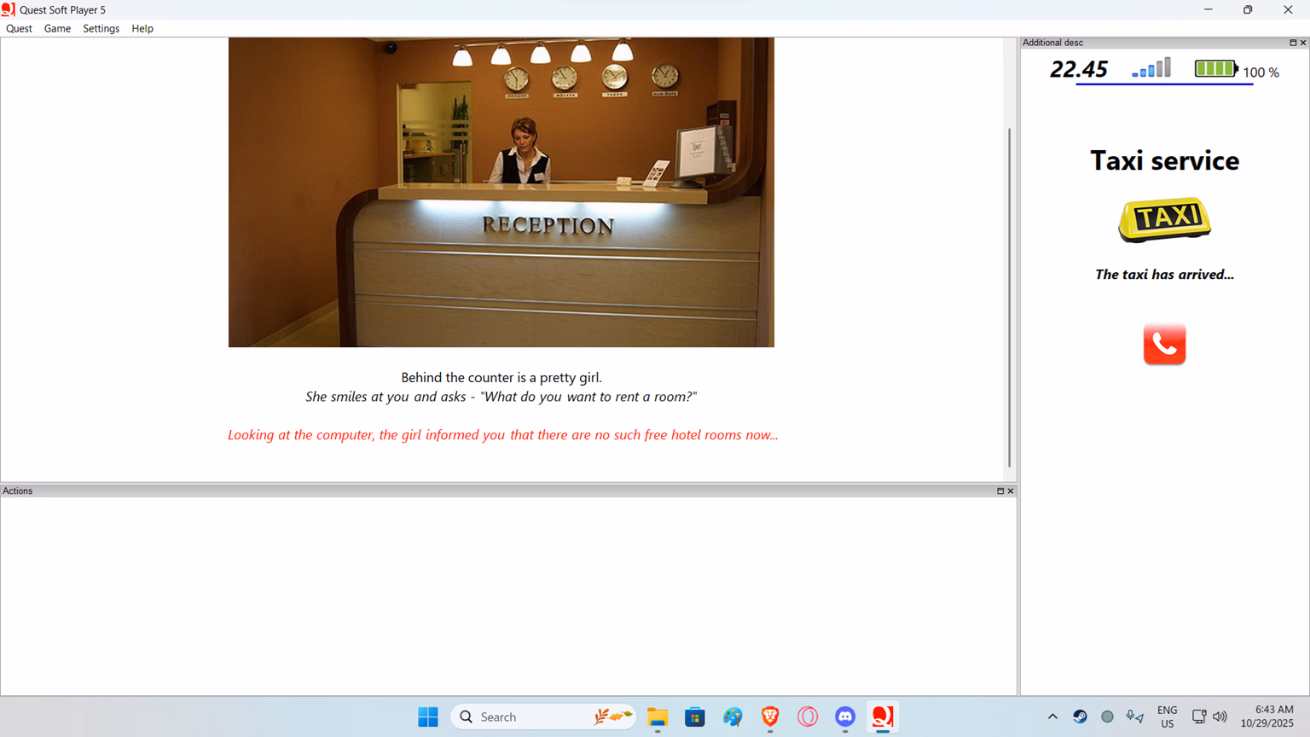Open Opera browser from the taskbar
Viewport: 1310px width, 737px height.
[x=808, y=717]
